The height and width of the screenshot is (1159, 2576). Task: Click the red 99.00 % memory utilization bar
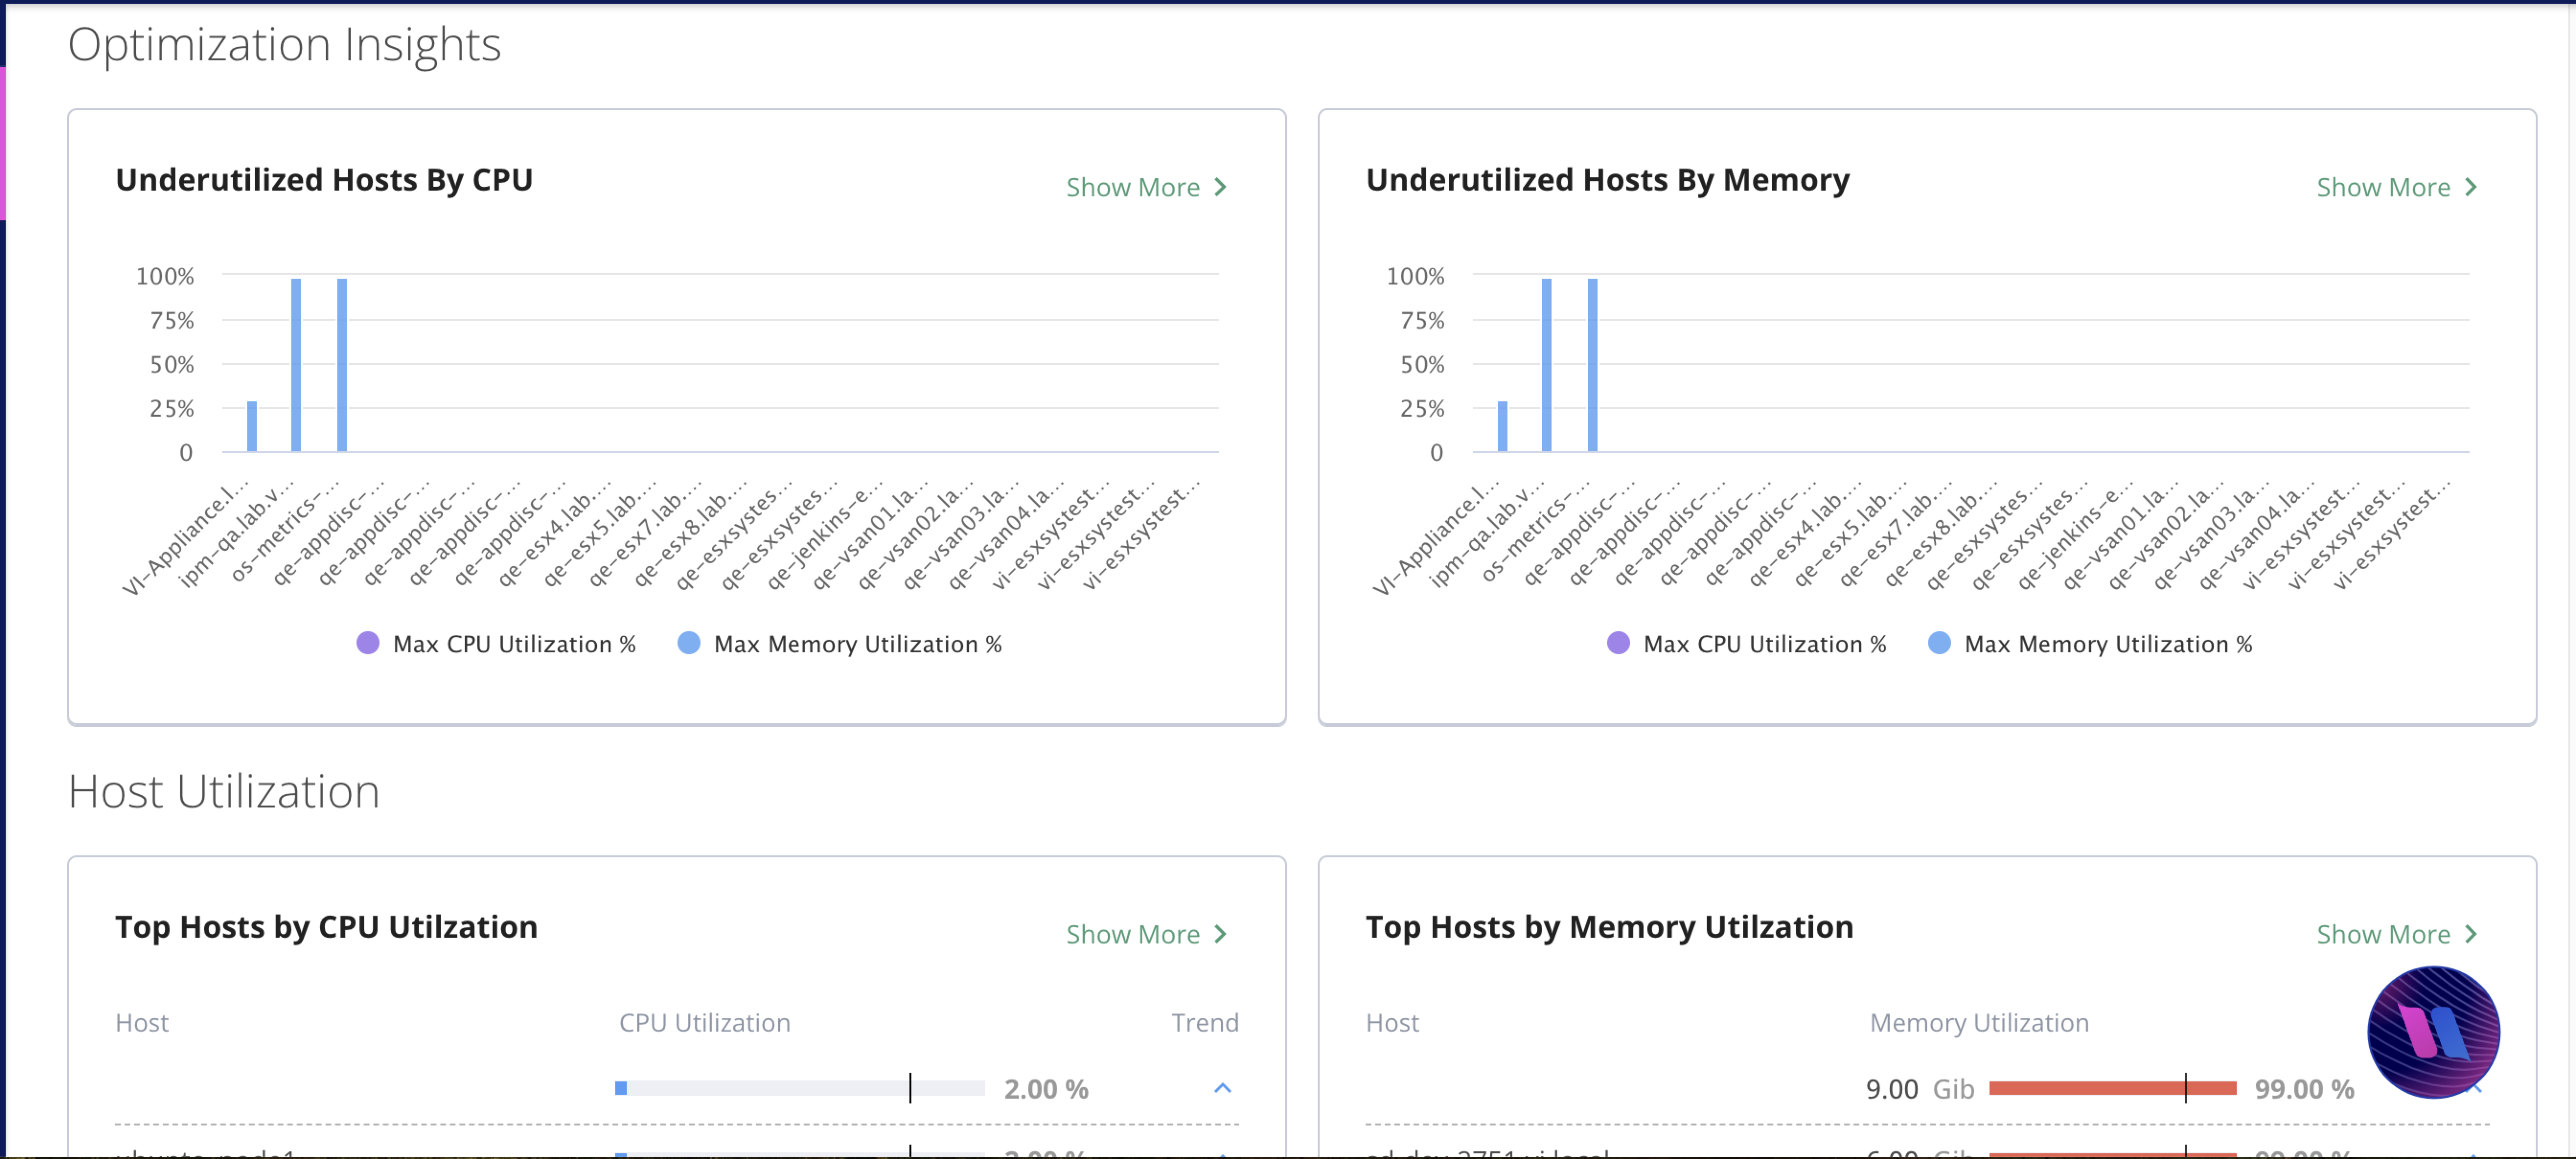click(2112, 1087)
